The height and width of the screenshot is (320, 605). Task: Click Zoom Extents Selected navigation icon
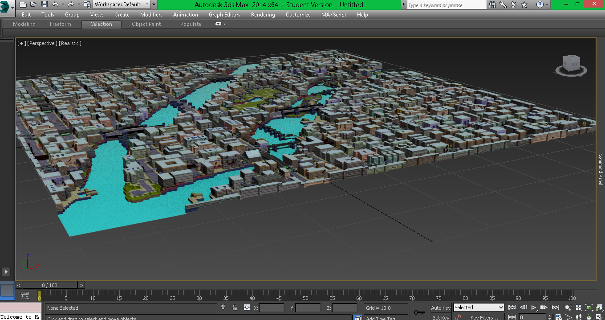pos(589,308)
